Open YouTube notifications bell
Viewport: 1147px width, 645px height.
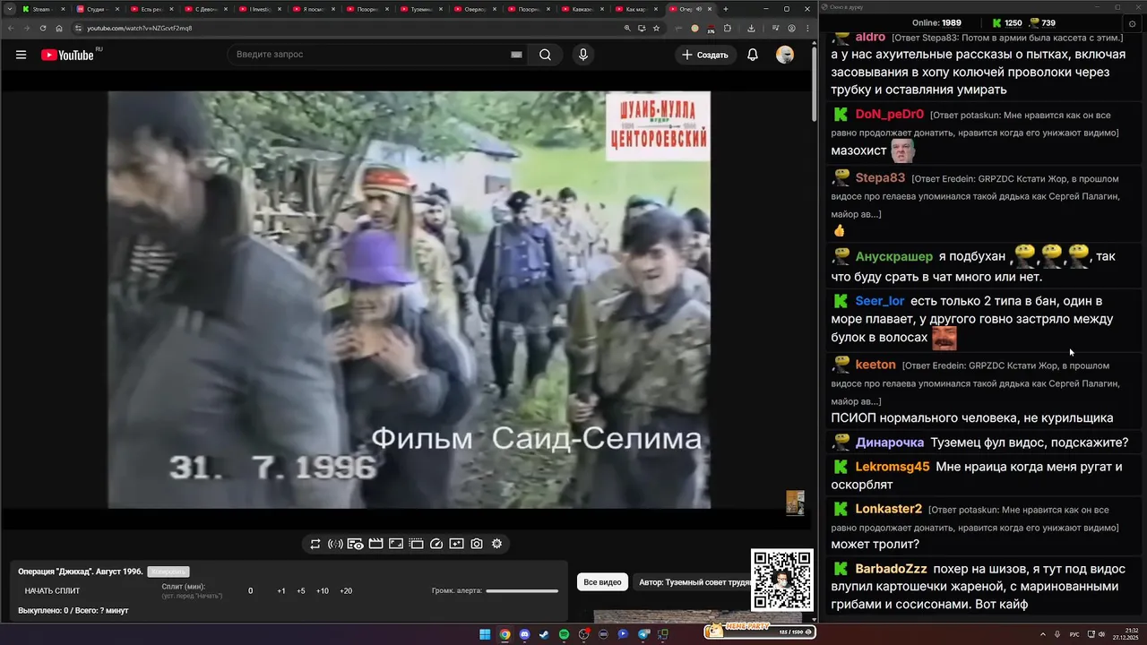click(753, 55)
